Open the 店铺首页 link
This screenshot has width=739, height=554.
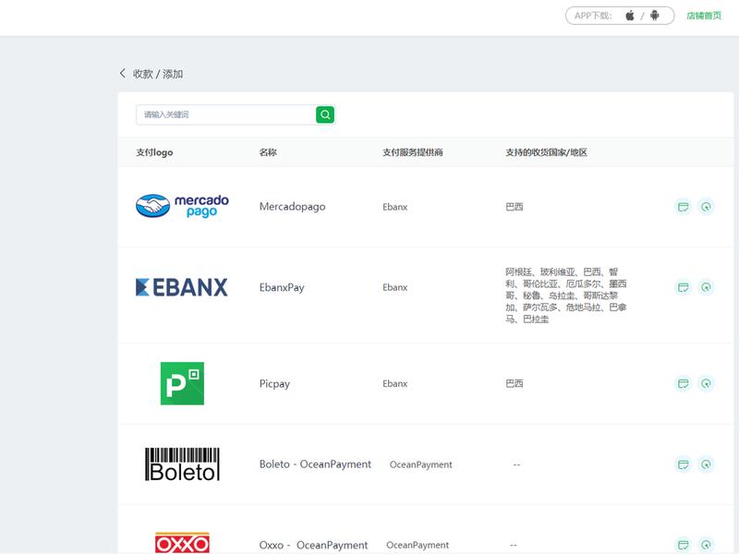[704, 16]
